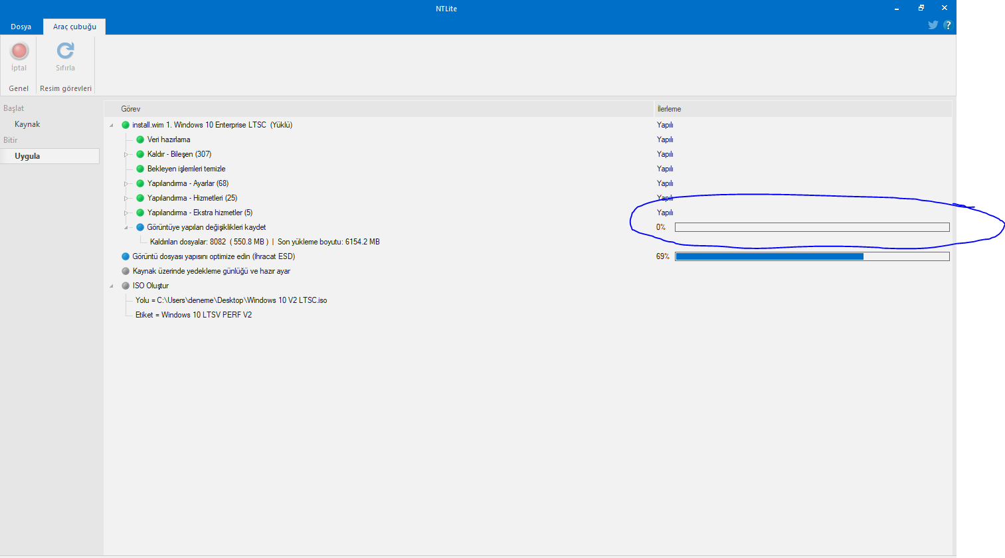Select Görüntü dosyası yapısını optimize edin task
1005x558 pixels.
pos(213,256)
